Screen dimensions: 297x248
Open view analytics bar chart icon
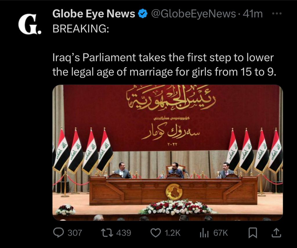(204, 233)
